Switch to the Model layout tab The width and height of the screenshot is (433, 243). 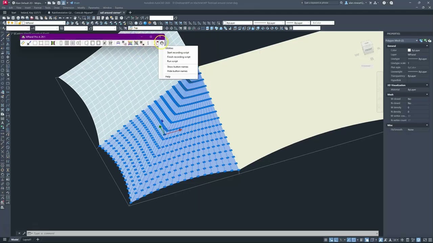point(15,240)
